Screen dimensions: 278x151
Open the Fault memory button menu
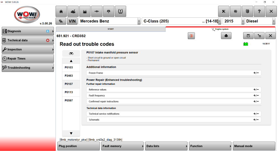coord(122,146)
